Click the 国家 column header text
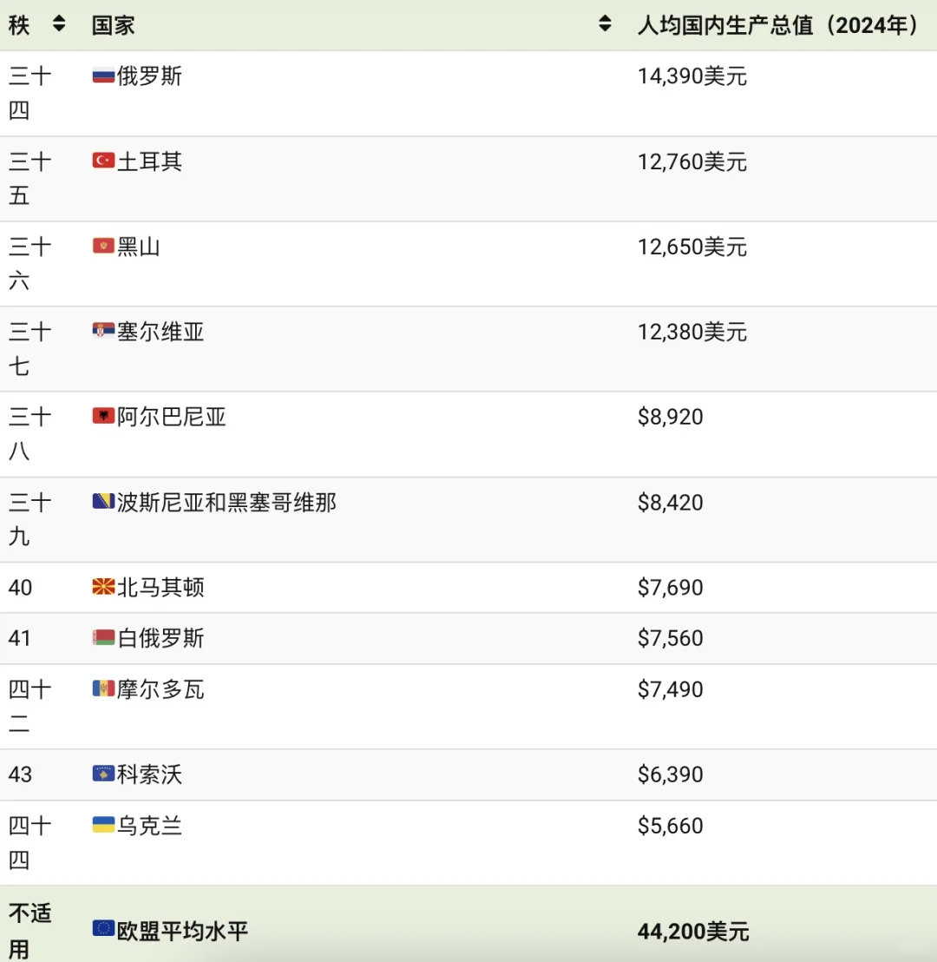937x962 pixels. tap(113, 25)
